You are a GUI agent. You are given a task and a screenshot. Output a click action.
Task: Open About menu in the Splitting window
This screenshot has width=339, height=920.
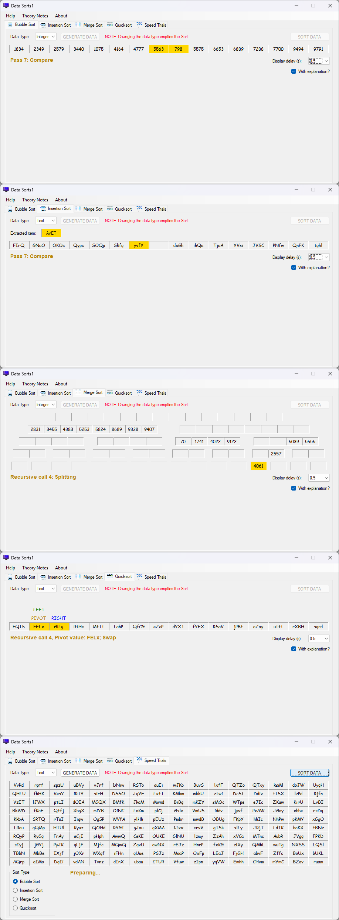(x=61, y=384)
